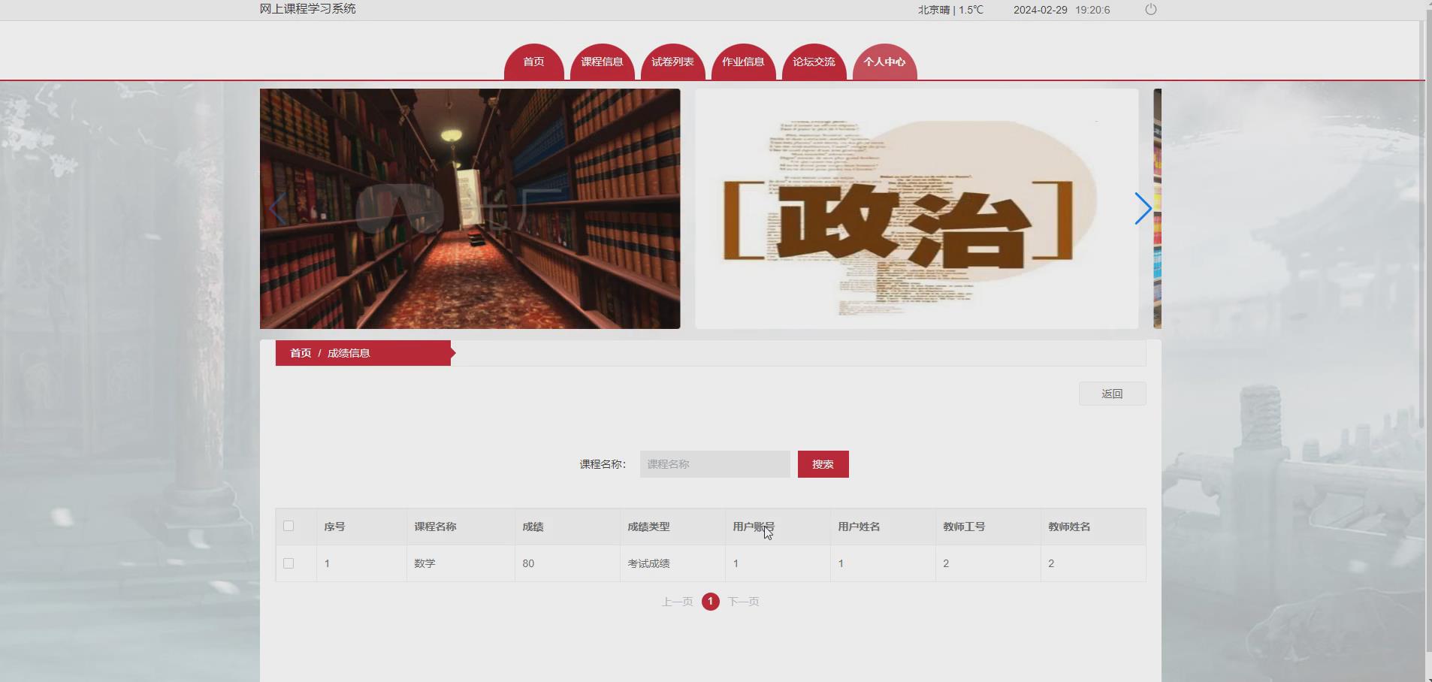
Task: Switch to the 课程信息 tab
Action: [x=602, y=62]
